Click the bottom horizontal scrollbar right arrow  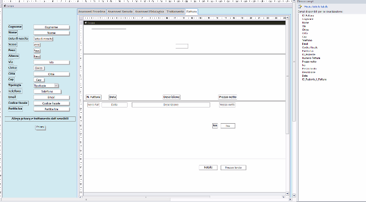tap(290, 199)
